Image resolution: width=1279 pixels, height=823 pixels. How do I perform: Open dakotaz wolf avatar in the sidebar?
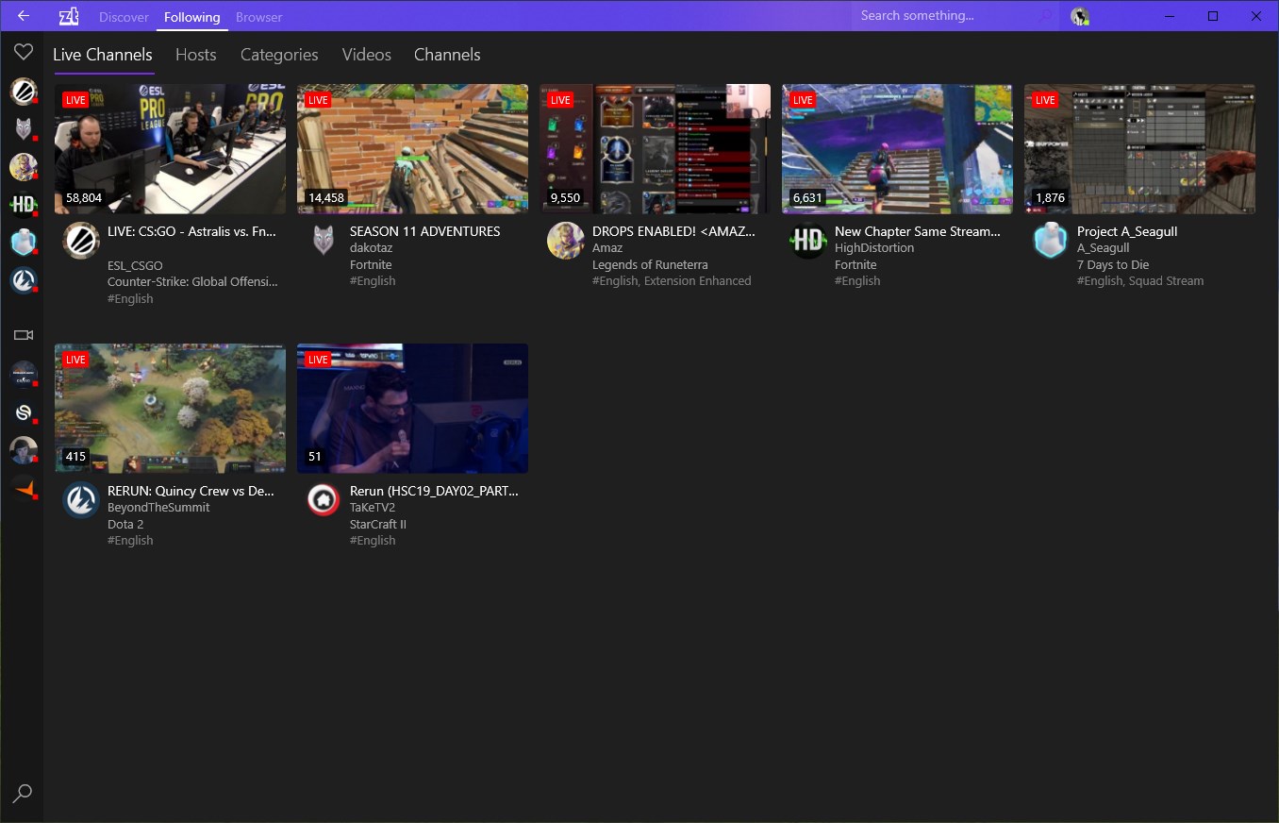pos(24,129)
